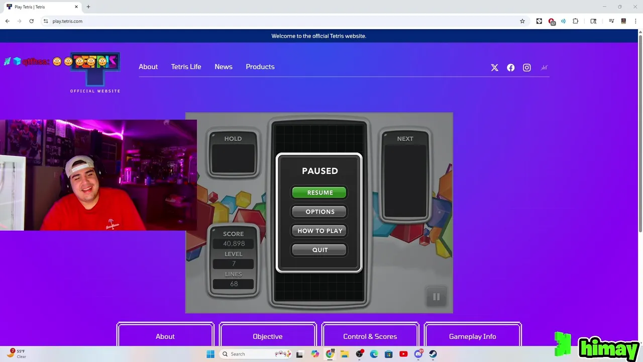The height and width of the screenshot is (362, 643).
Task: Quit the Tetris game
Action: [x=319, y=250]
